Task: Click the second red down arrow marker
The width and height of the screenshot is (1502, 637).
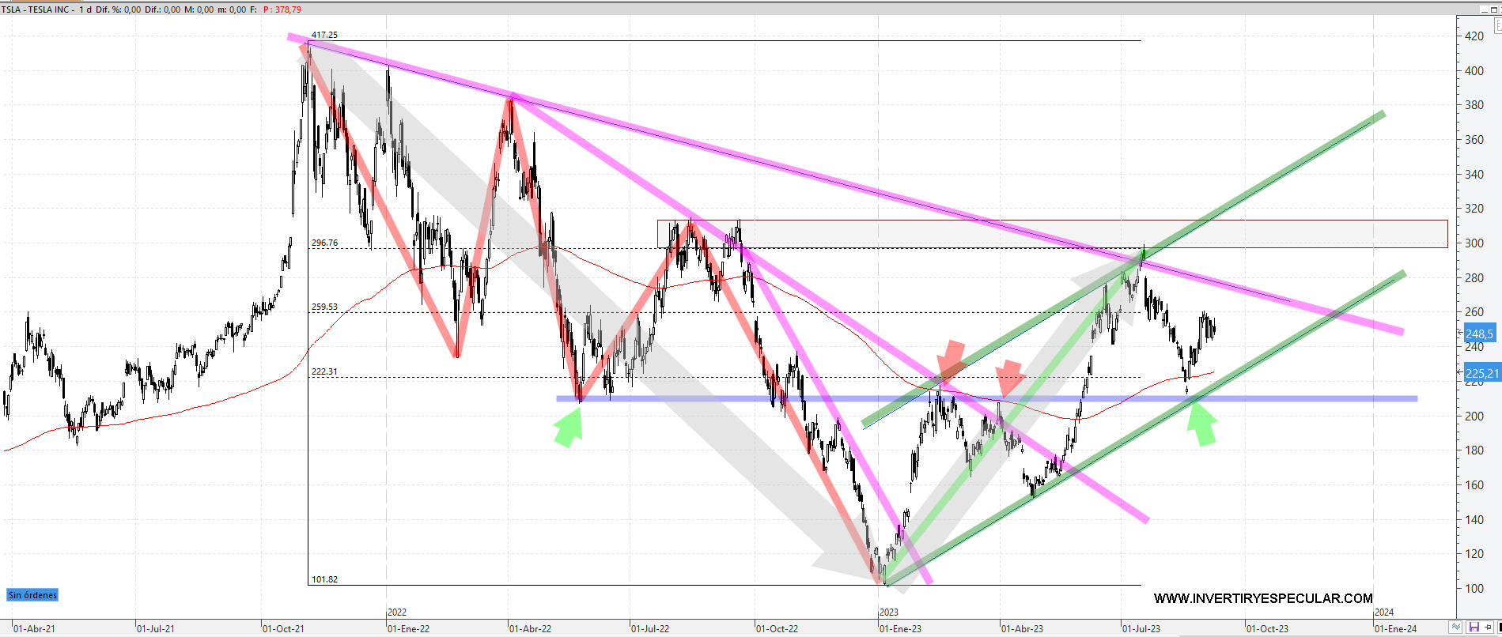Action: point(1008,377)
